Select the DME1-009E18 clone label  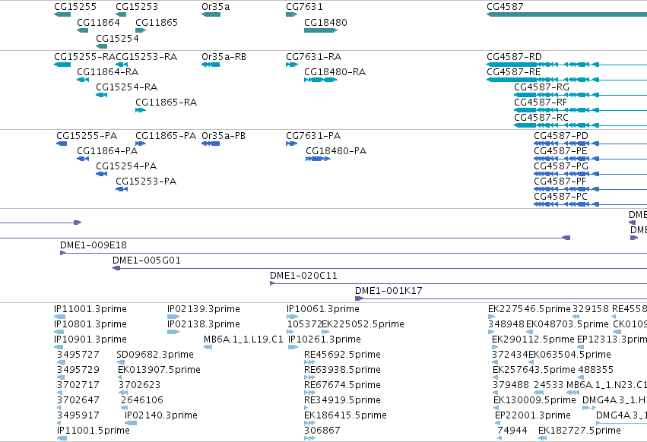pos(94,245)
